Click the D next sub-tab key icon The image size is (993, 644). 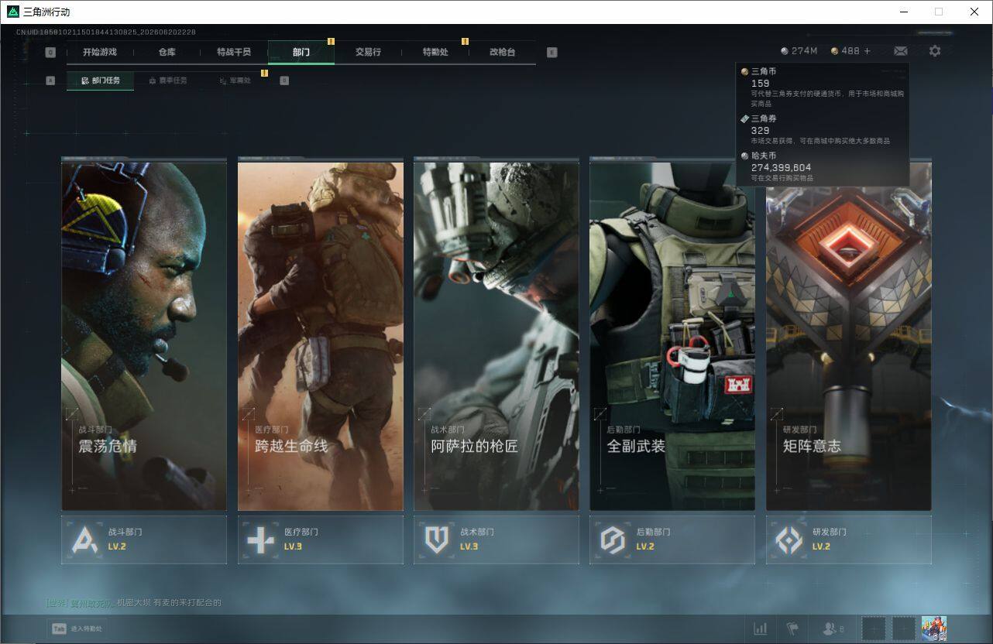(284, 80)
